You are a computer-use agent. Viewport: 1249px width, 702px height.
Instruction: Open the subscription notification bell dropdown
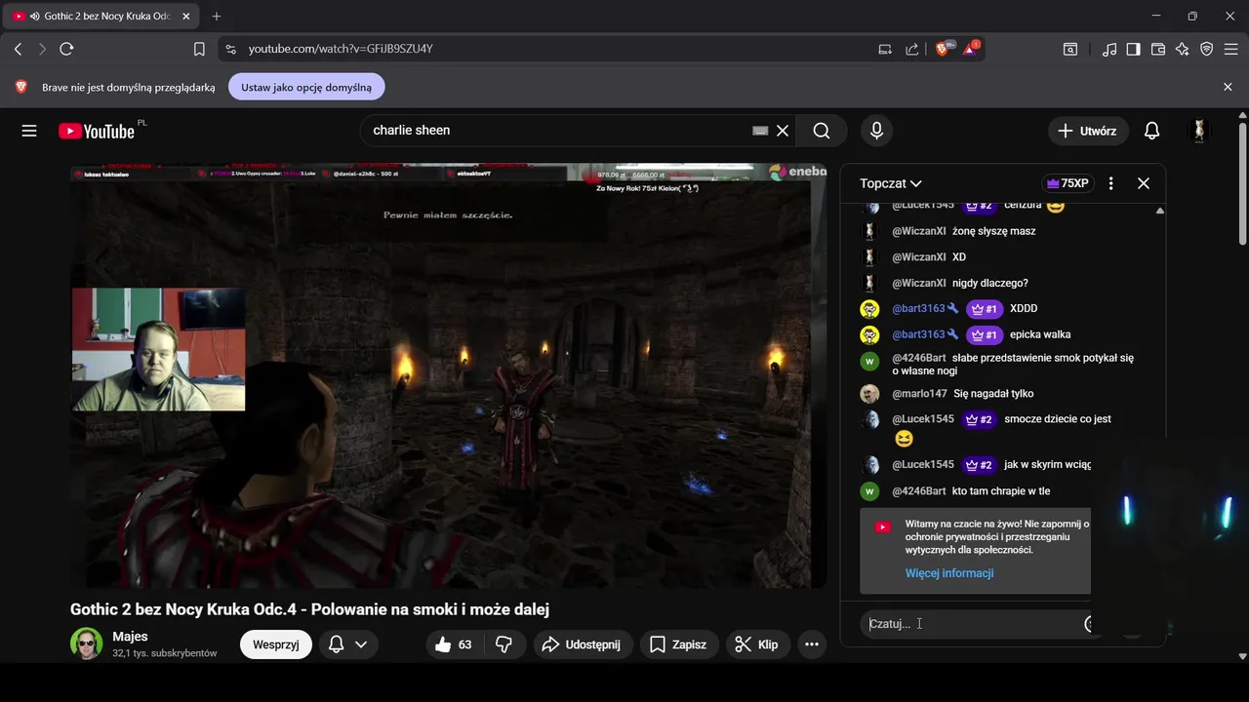click(x=348, y=644)
